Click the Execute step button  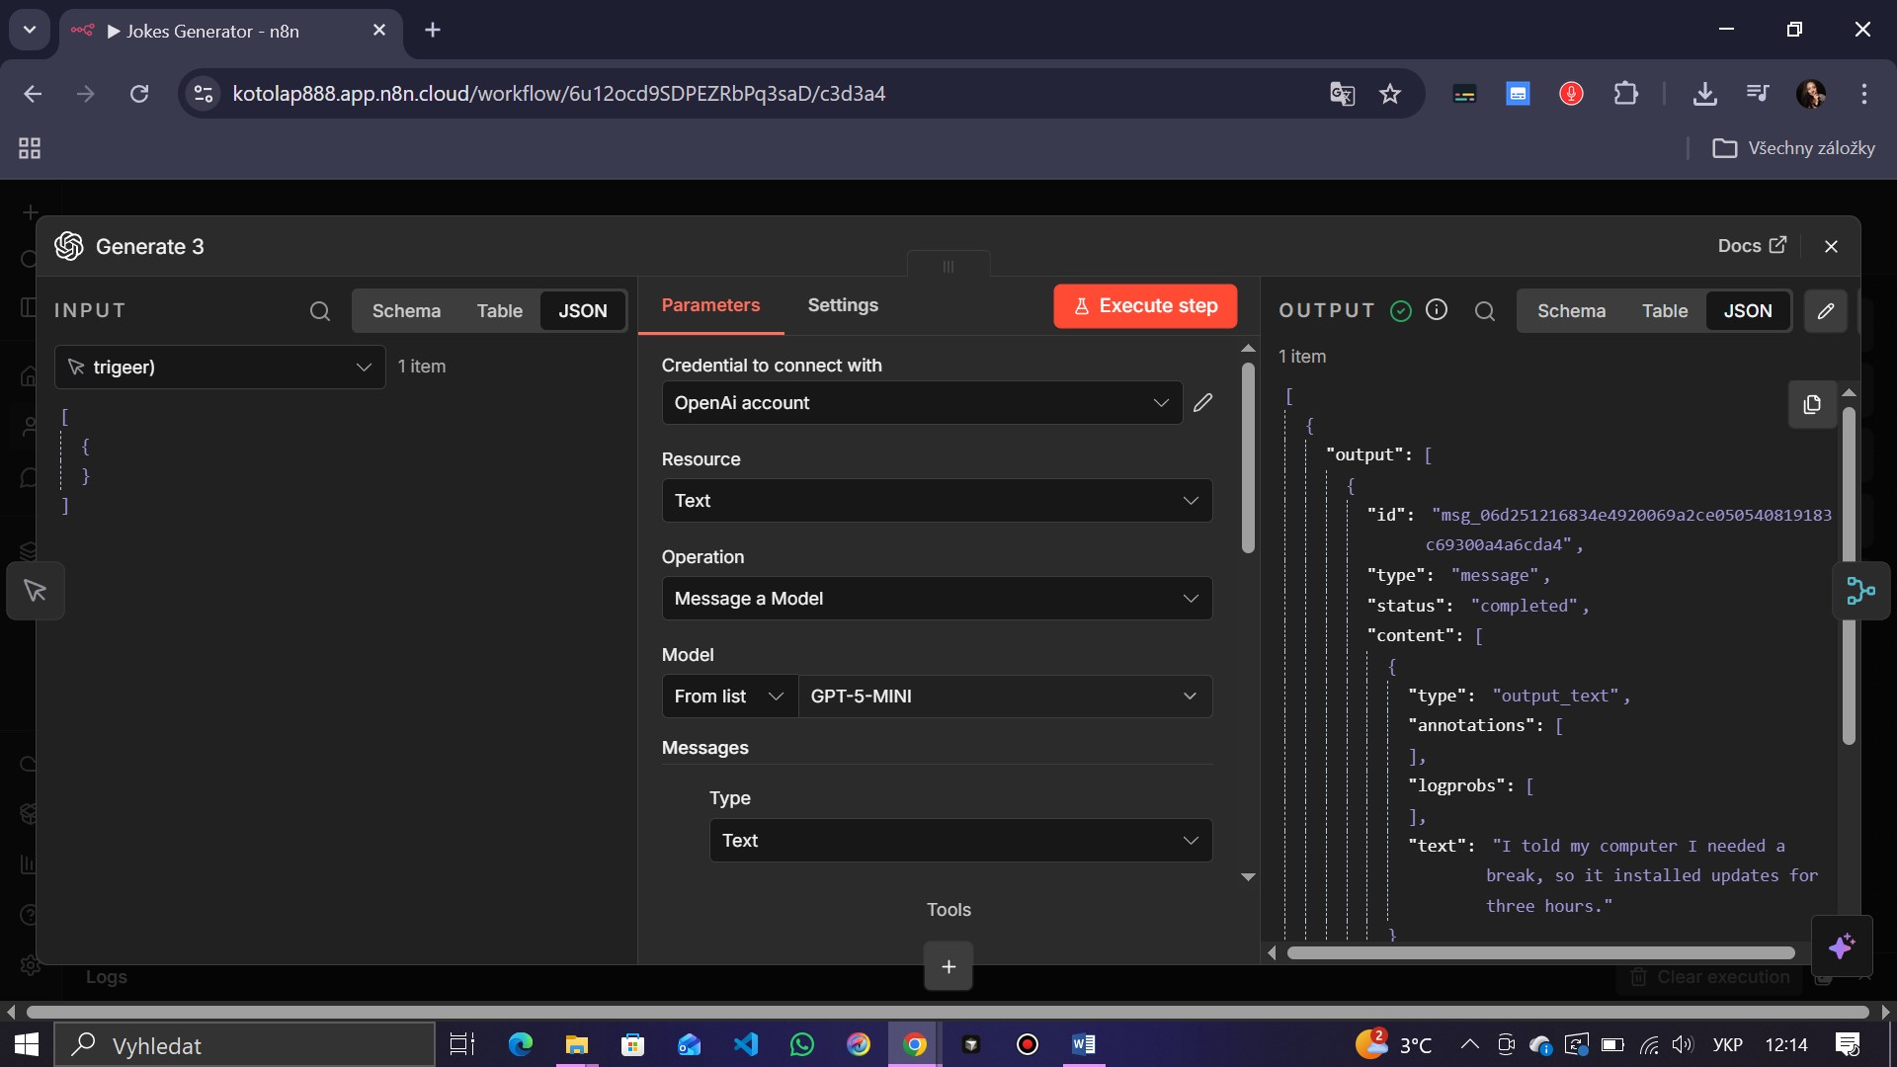tap(1145, 306)
